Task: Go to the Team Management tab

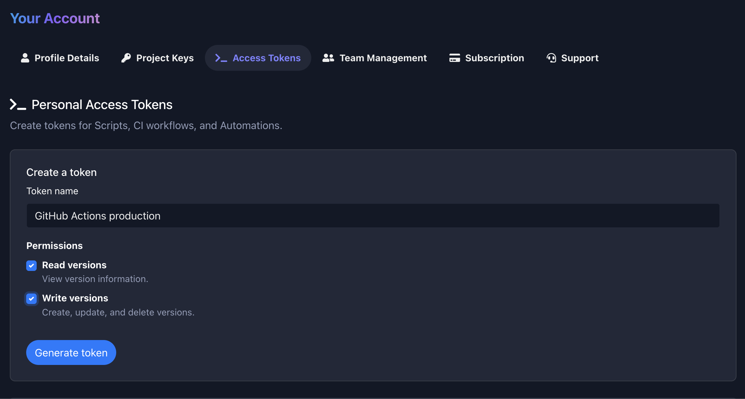Action: point(374,58)
